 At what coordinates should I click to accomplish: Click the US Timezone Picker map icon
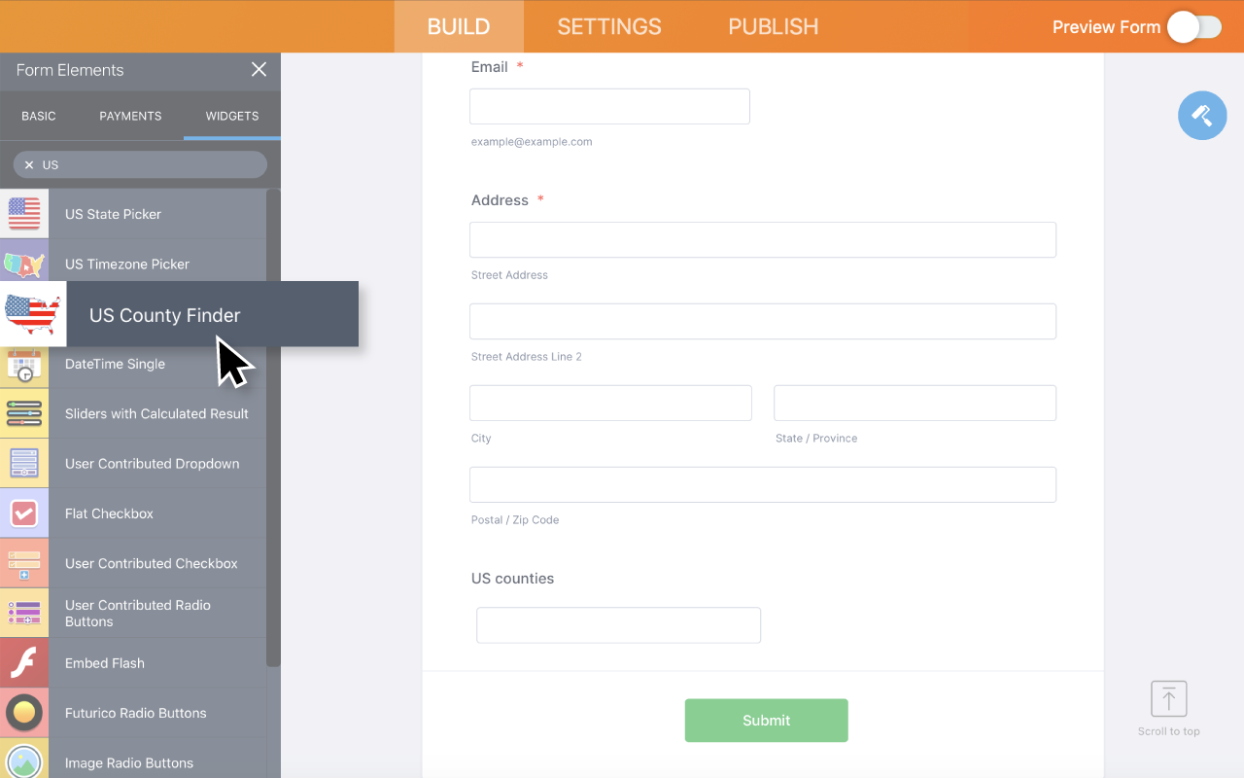pyautogui.click(x=24, y=264)
